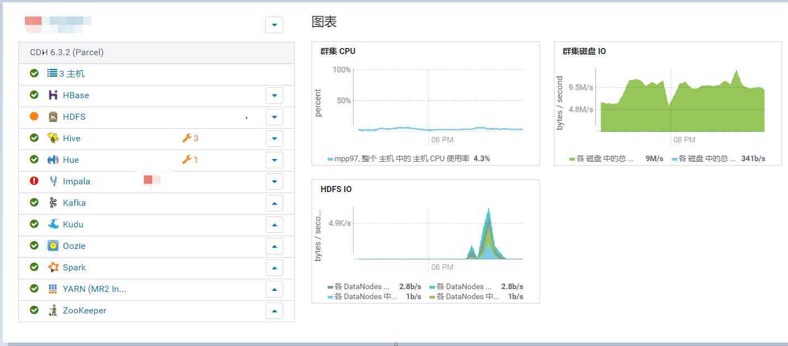Click Impala red error status icon

coord(34,181)
